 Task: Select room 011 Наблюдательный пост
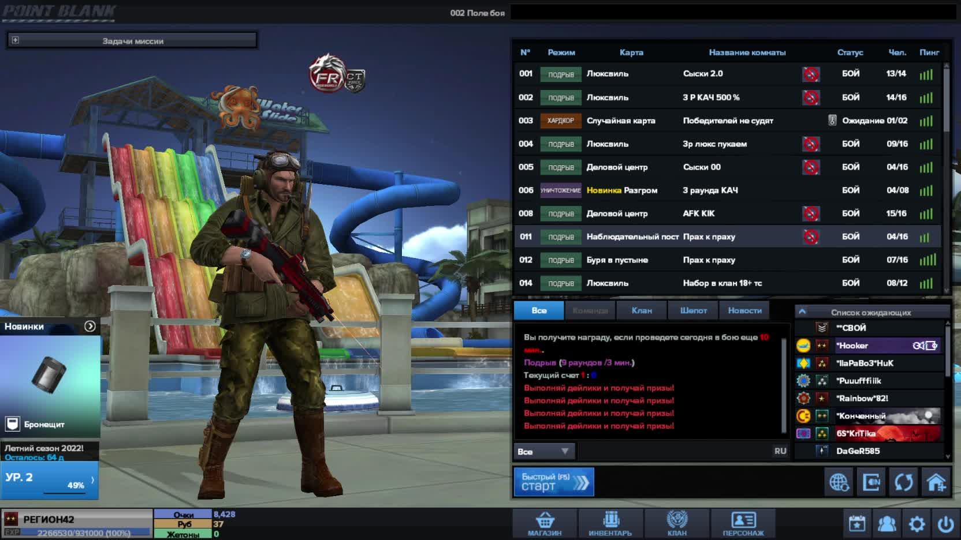(x=728, y=237)
